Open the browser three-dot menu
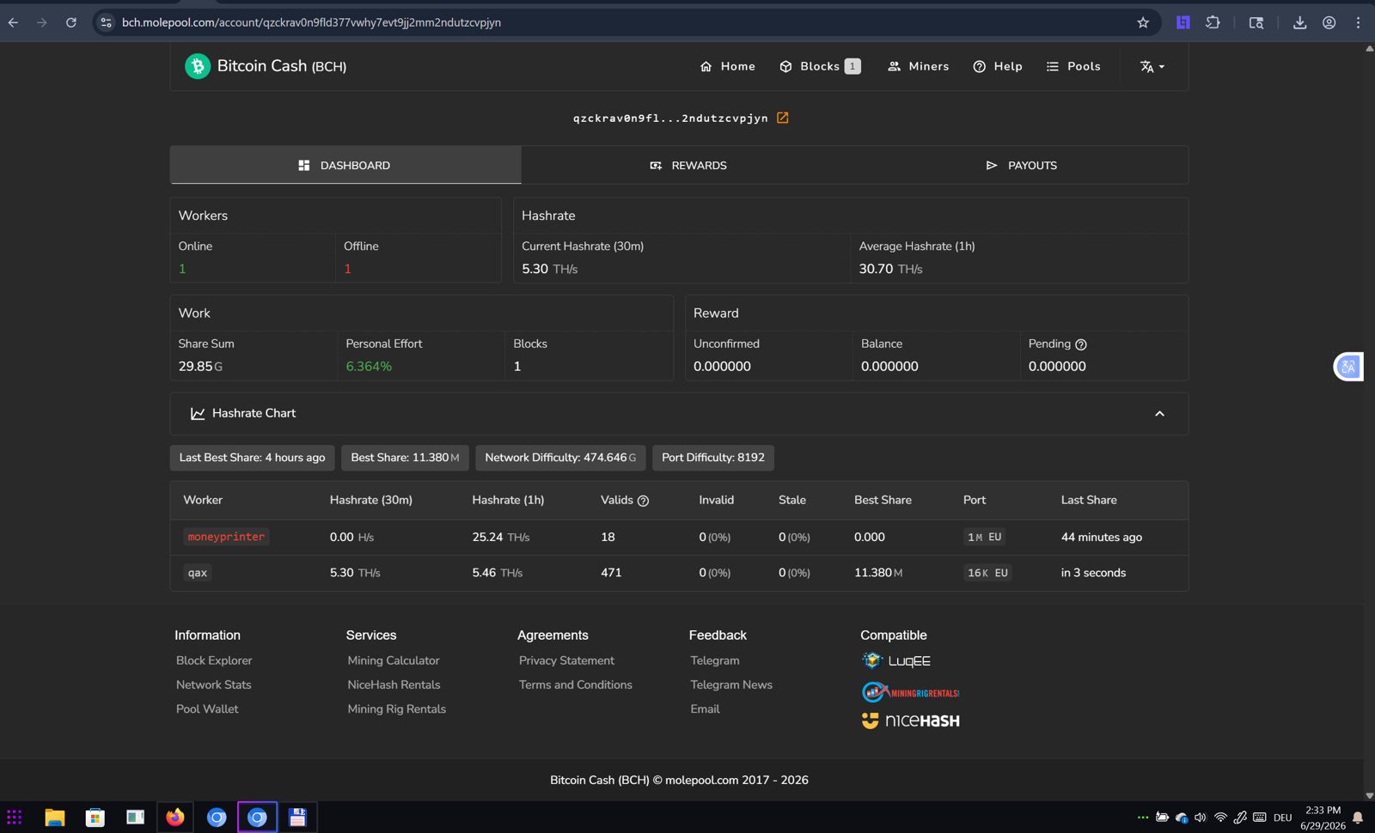Viewport: 1375px width, 833px height. (1358, 22)
